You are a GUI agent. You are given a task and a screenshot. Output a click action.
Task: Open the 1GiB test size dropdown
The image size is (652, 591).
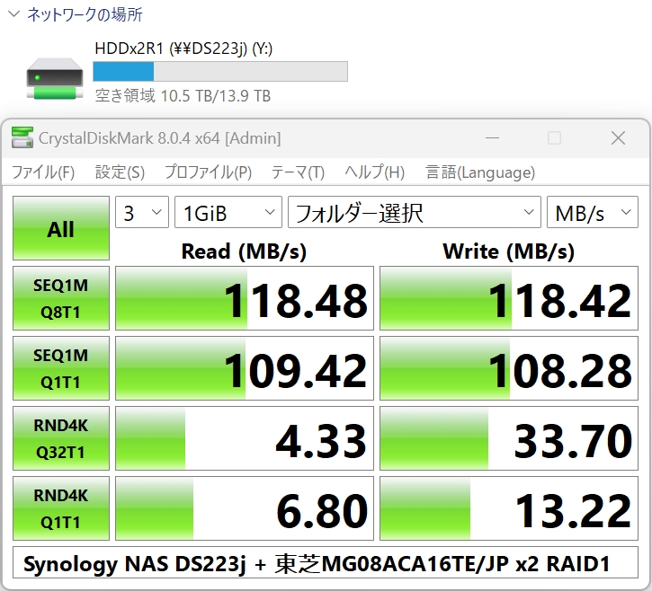tap(228, 212)
